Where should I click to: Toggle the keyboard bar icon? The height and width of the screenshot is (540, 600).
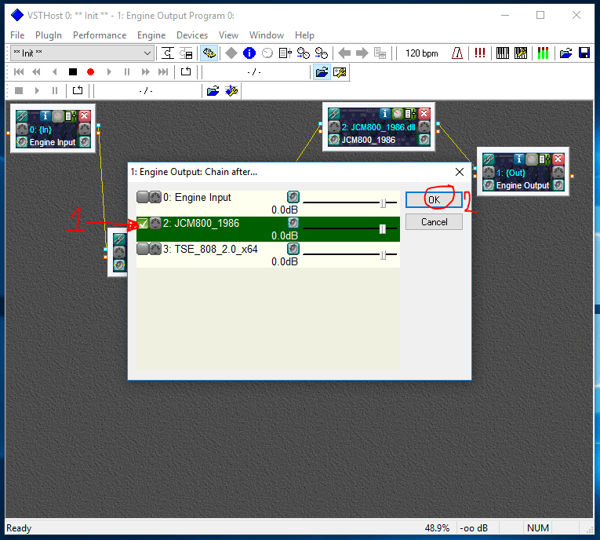[503, 53]
